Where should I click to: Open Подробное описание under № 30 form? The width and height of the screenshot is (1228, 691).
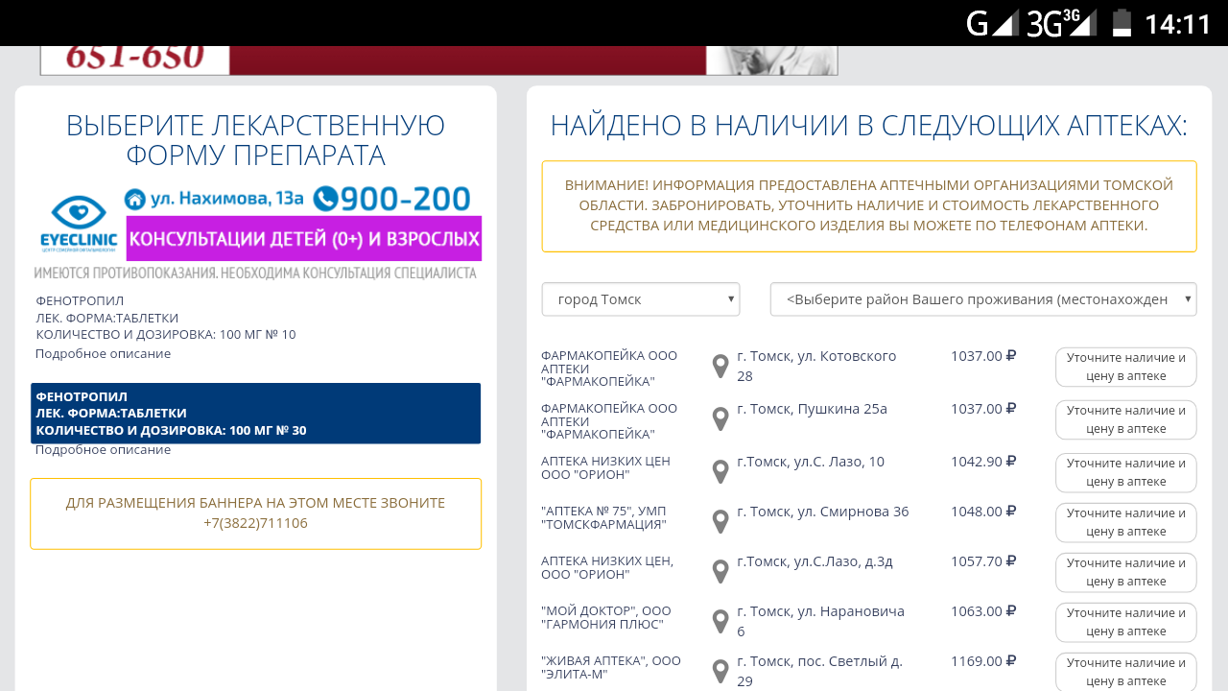pyautogui.click(x=103, y=449)
